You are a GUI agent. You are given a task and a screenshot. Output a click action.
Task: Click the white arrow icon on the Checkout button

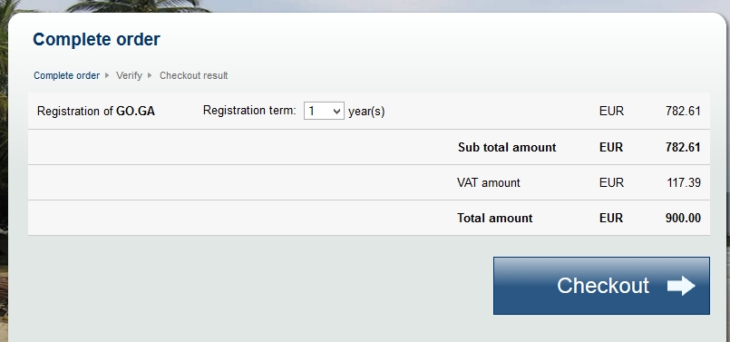click(x=681, y=286)
